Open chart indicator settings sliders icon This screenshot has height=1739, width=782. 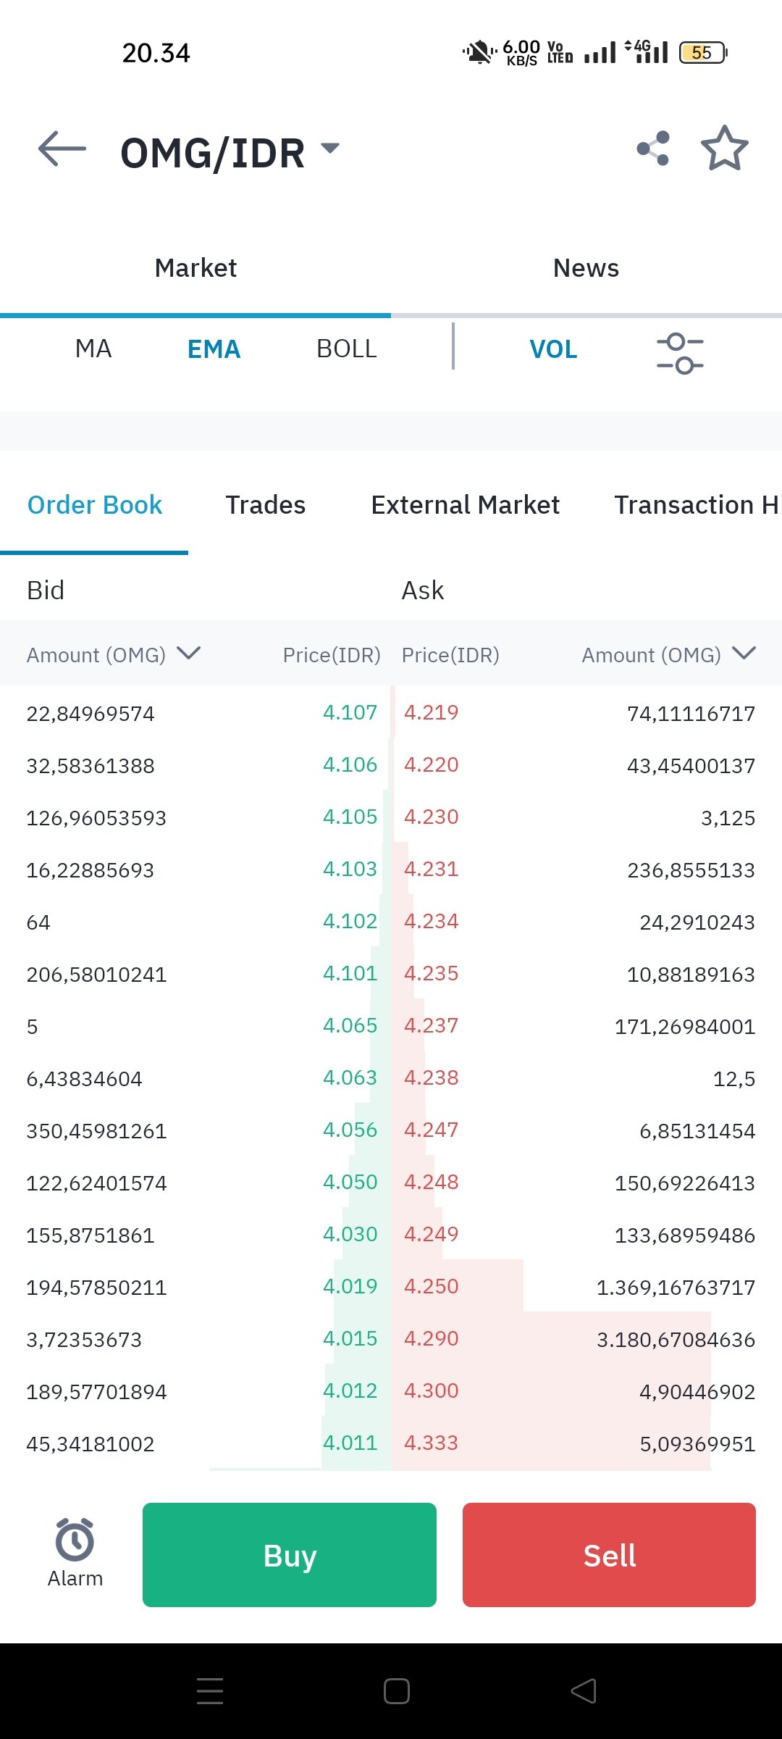(x=680, y=354)
